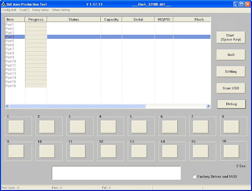
Task: Select the Port 3 row
Action: [x=108, y=33]
